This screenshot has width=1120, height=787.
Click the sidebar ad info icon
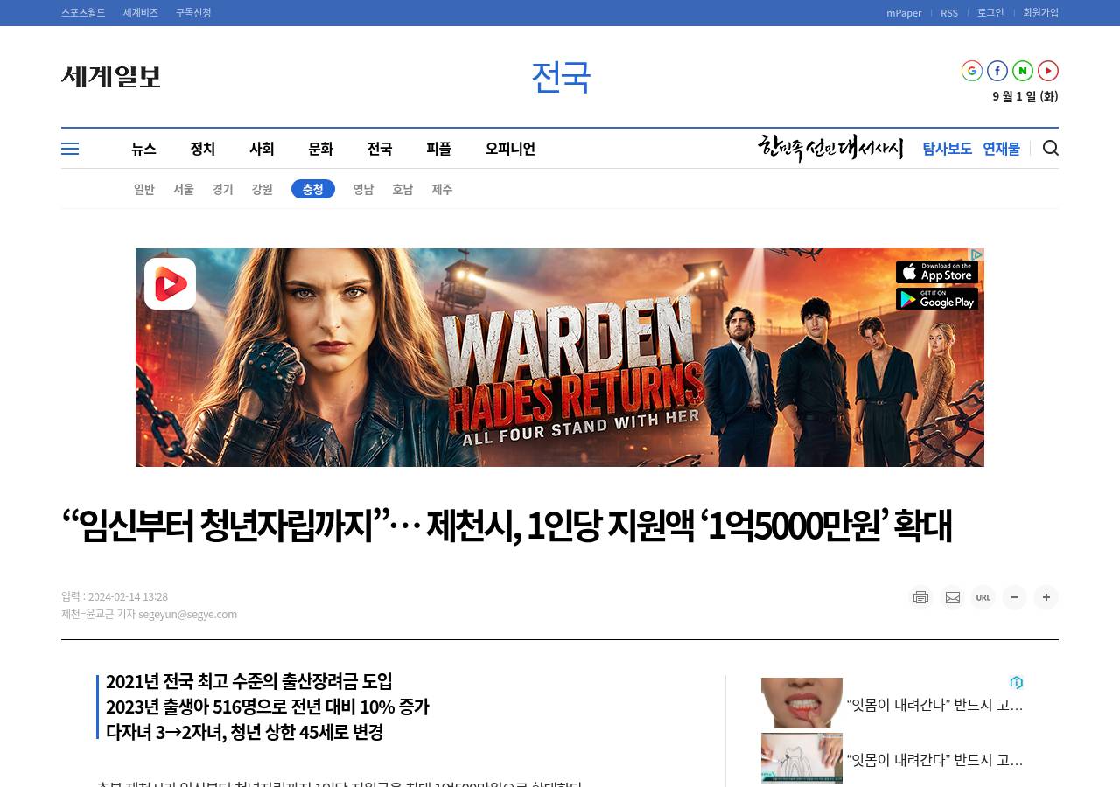click(x=1016, y=682)
